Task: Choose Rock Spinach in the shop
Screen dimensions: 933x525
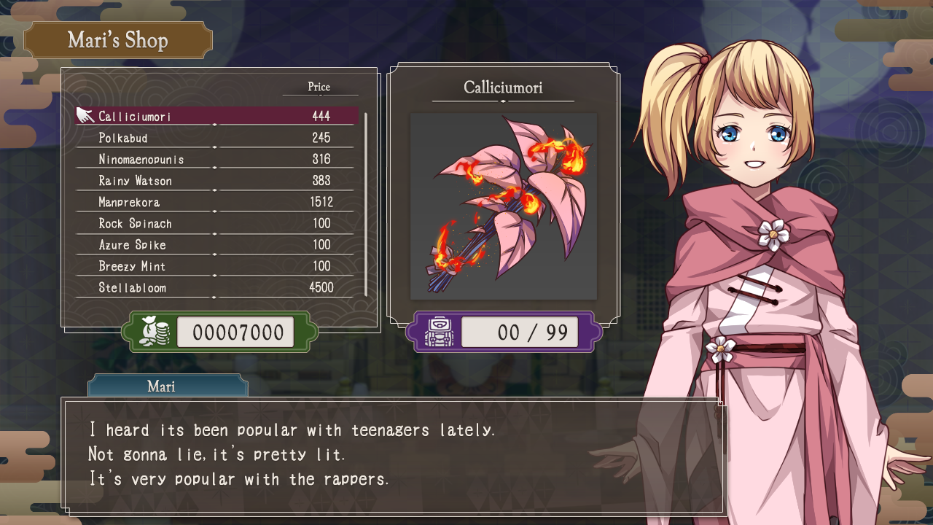Action: pyautogui.click(x=217, y=223)
